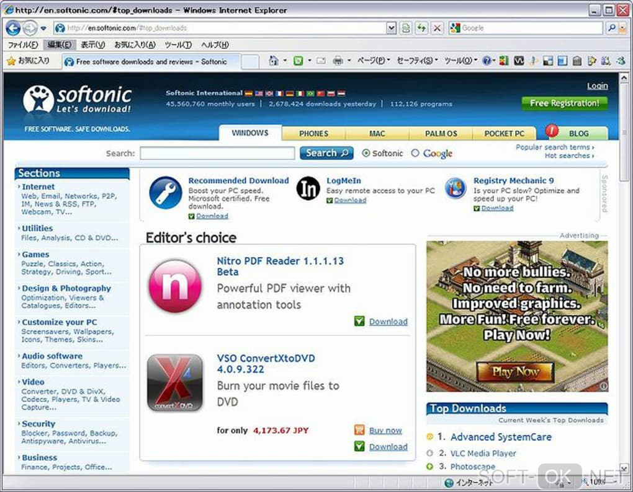Open the お気に入り(A) menu

click(135, 45)
